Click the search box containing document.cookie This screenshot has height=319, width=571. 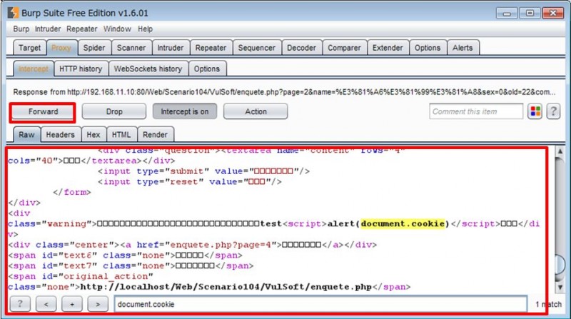click(x=320, y=304)
